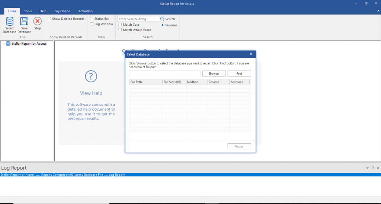Click the Select Database icon
This screenshot has width=381, height=204.
click(x=10, y=21)
